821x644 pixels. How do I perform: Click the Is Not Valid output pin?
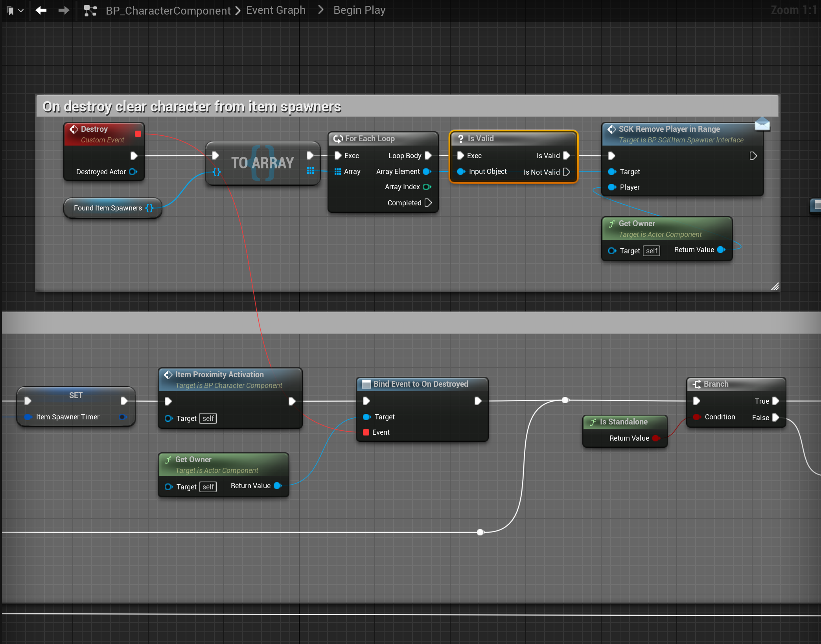pyautogui.click(x=567, y=172)
